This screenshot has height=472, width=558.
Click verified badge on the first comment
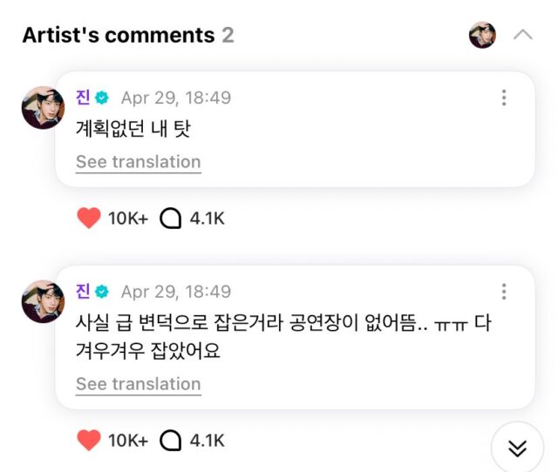pos(102,98)
